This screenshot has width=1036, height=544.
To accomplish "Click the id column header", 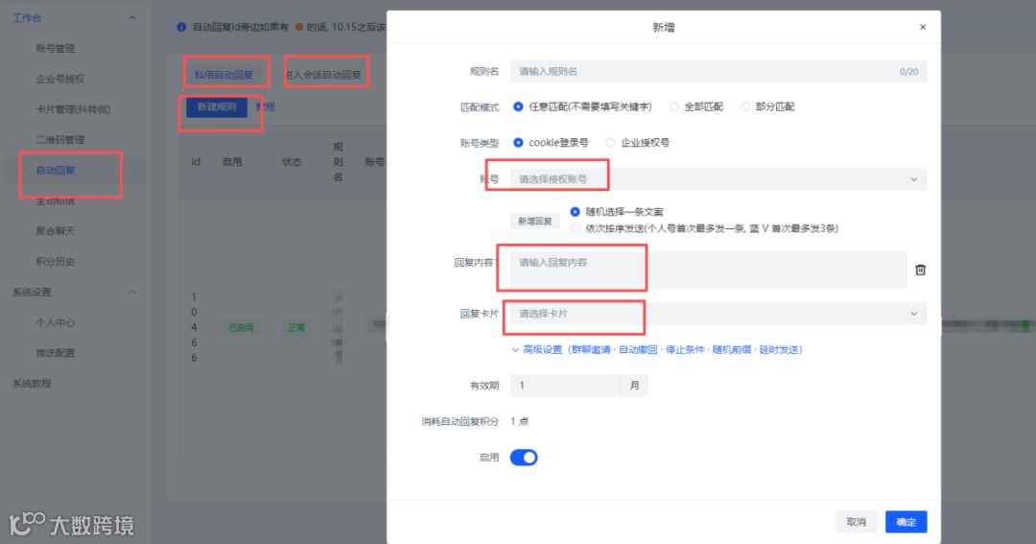I will tap(196, 162).
